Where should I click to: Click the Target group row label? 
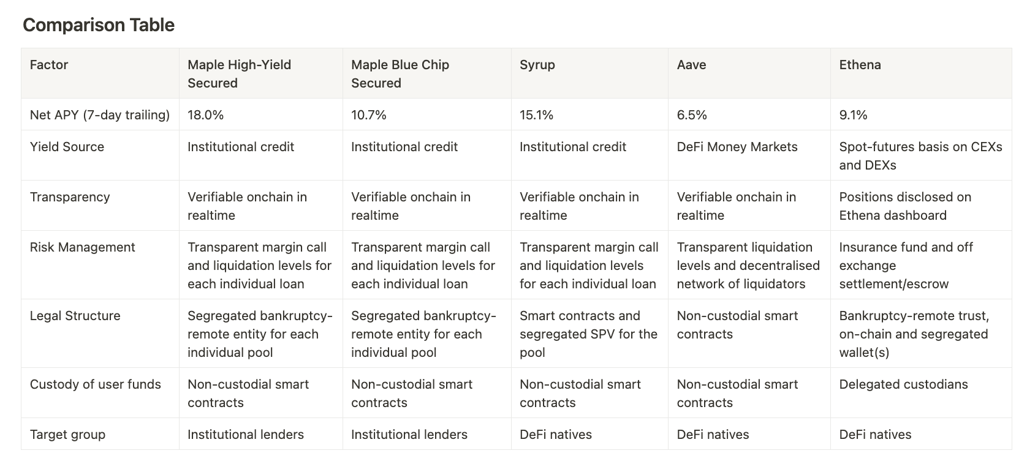pyautogui.click(x=67, y=435)
